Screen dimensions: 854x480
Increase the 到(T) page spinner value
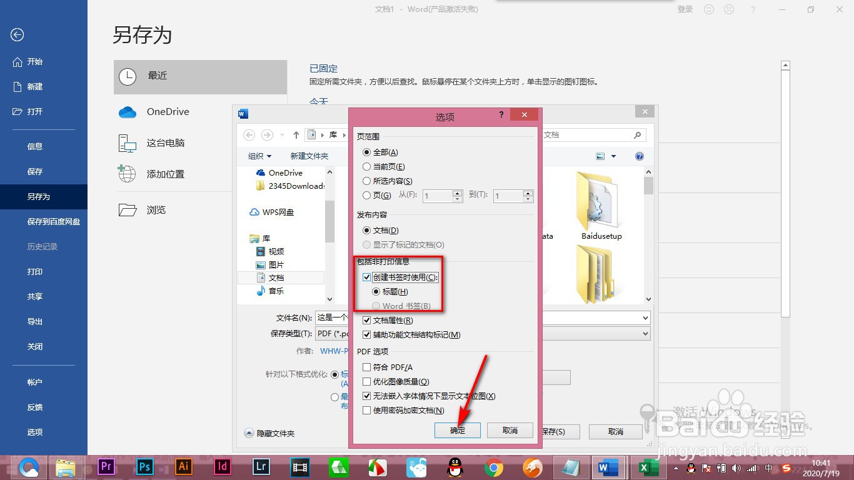pyautogui.click(x=529, y=193)
